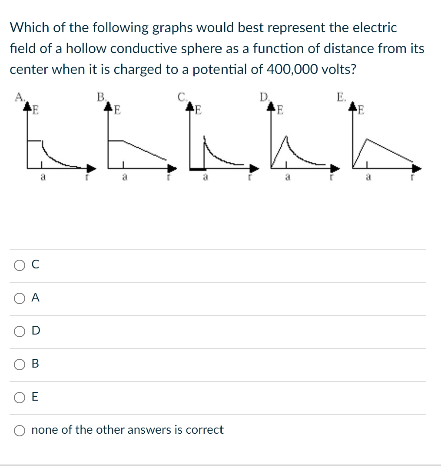Screen dimensions: 441x472
Task: Select answer choice C radio button
Action: (x=19, y=265)
